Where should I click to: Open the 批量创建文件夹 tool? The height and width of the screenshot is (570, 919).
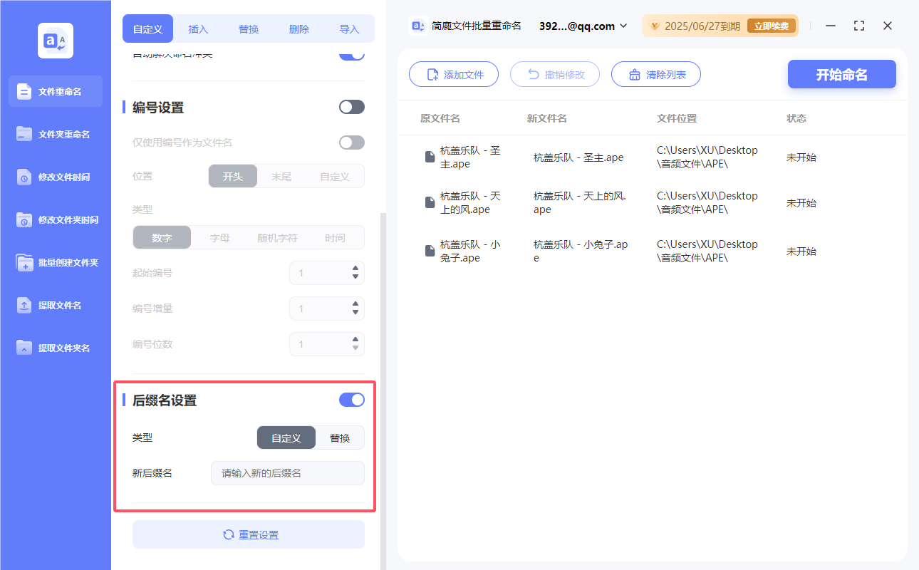[x=55, y=262]
